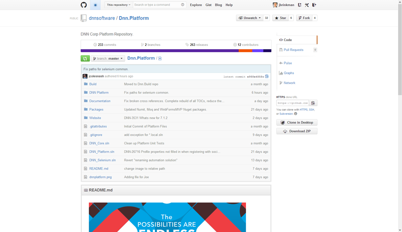Open the .gitattributes file
Viewport: 402px width, 232px height.
pyautogui.click(x=98, y=126)
